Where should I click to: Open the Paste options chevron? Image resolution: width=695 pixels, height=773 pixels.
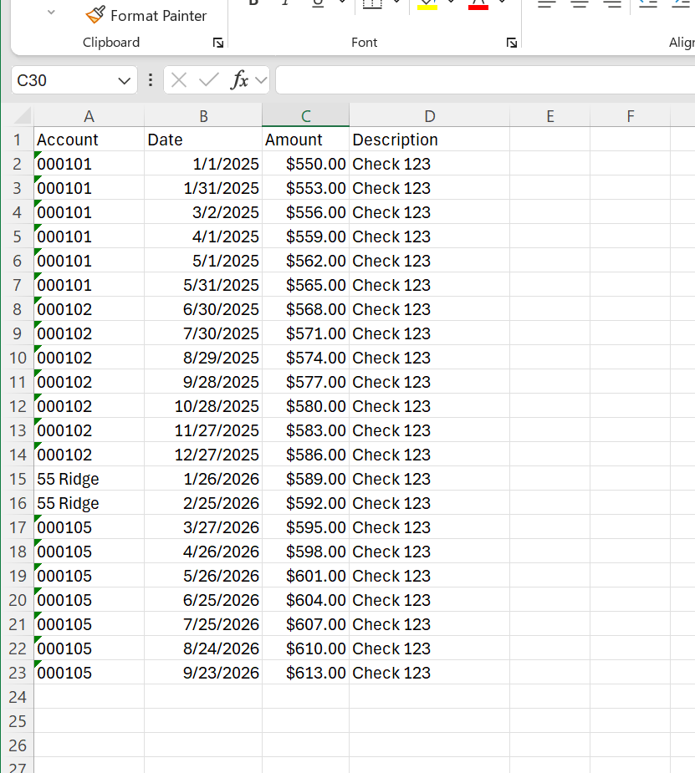[x=51, y=13]
